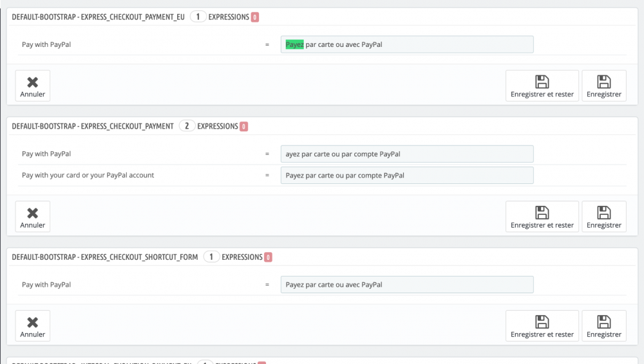644x364 pixels.
Task: Click red missing-count badge 0 in EXPRESS_CHECKOUT_PAYMENT_EU header
Action: click(254, 17)
